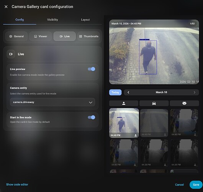Switch to the Visibility tab
Screen dimensions: 203x192
[x=52, y=20]
